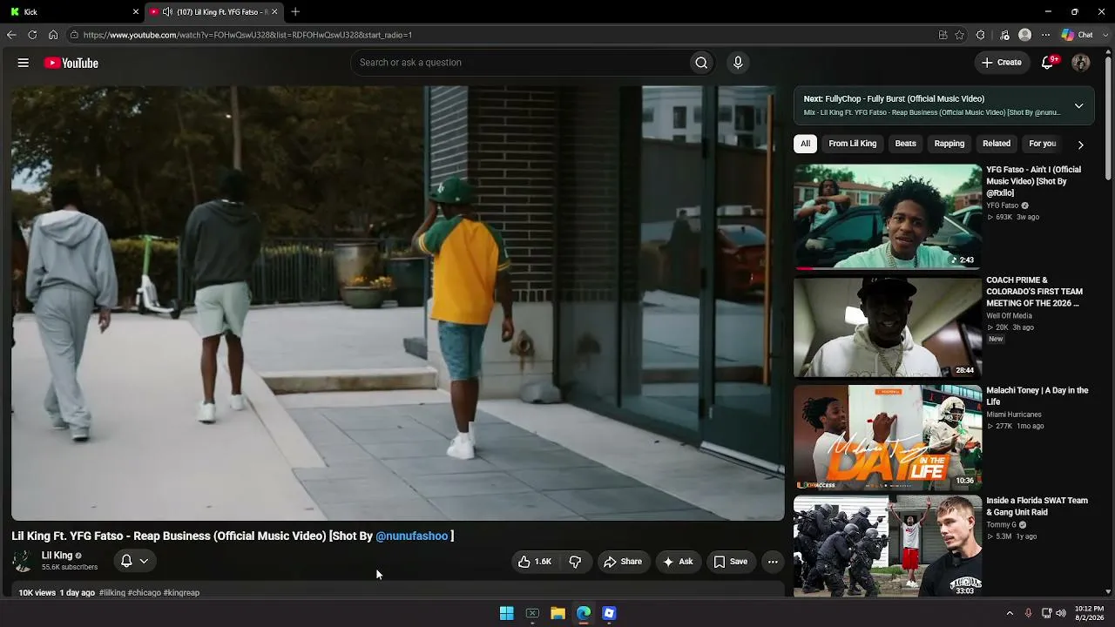Screen dimensions: 1115x627
Task: Open the Roblox taskbar icon
Action: coord(609,613)
